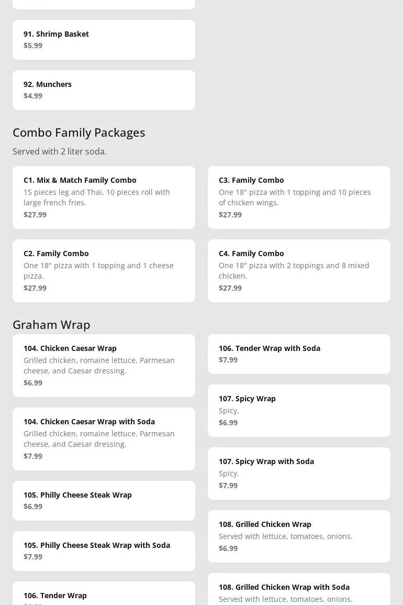Click the Tender Wrap with Soda $7.99 price
403x605 pixels.
coord(228,360)
